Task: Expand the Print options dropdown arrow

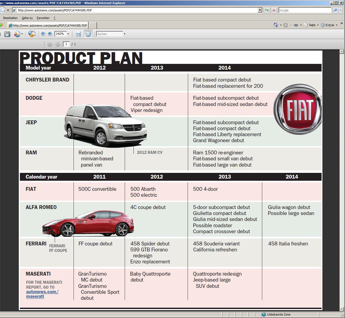Action: pyautogui.click(x=301, y=25)
